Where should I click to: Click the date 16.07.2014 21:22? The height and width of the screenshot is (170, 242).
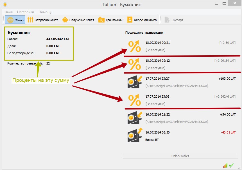pos(158,114)
